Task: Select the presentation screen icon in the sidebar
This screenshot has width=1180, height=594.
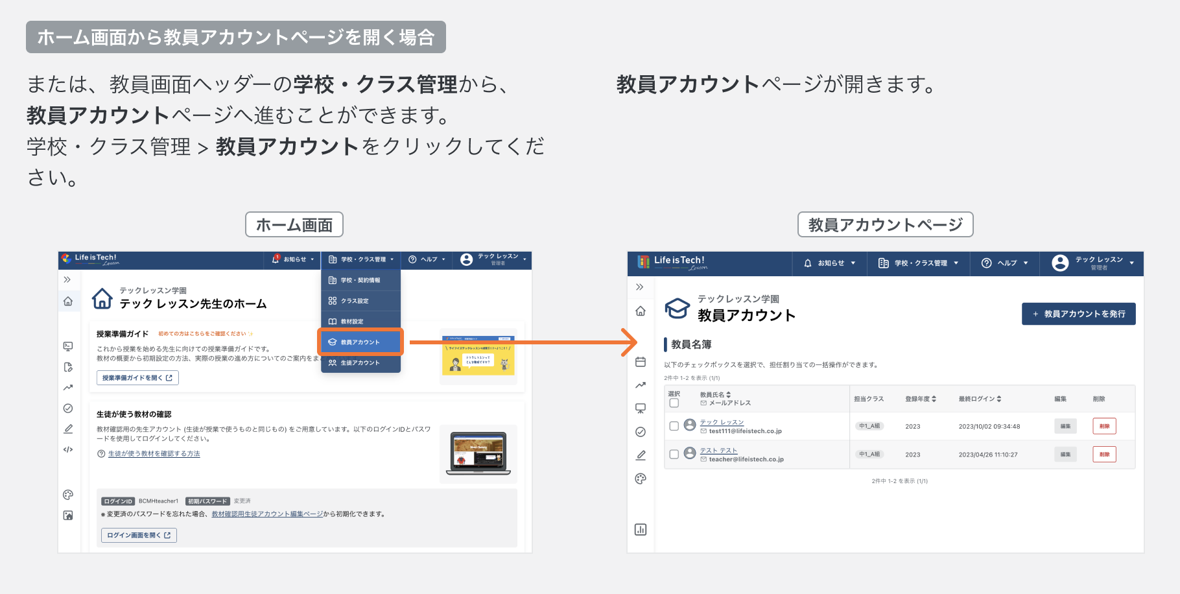Action: click(x=641, y=409)
